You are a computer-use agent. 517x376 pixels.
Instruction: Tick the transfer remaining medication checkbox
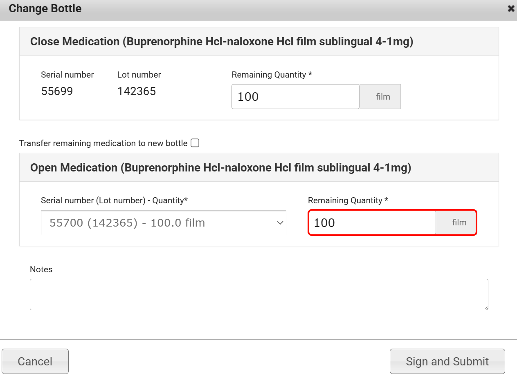pos(195,143)
